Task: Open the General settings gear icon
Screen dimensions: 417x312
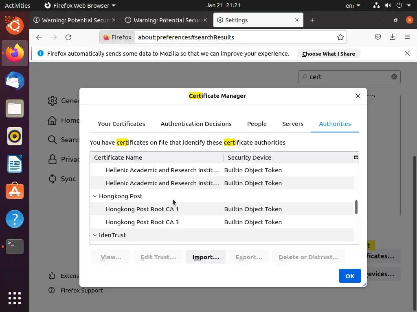Action: (53, 101)
